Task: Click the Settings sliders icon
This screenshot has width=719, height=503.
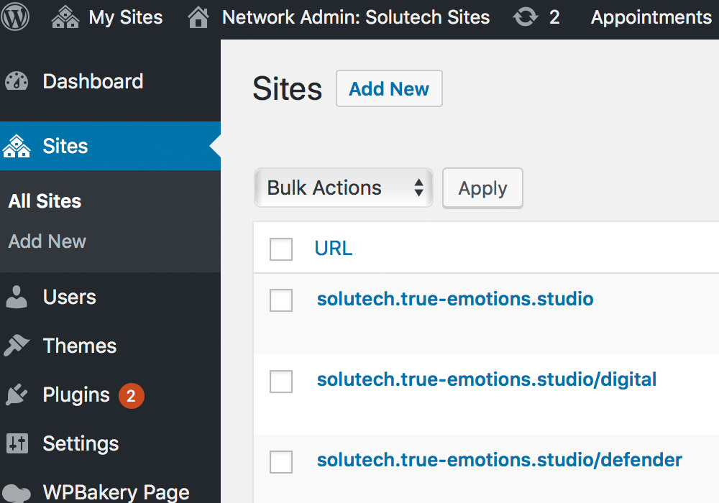Action: 17,443
